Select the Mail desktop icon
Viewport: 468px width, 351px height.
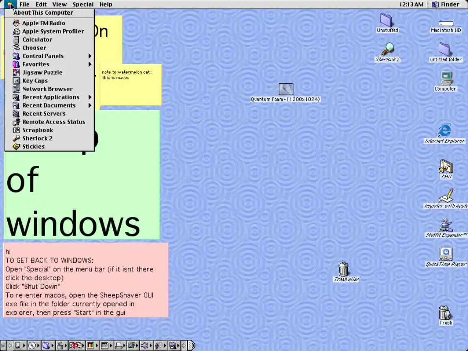click(x=446, y=169)
